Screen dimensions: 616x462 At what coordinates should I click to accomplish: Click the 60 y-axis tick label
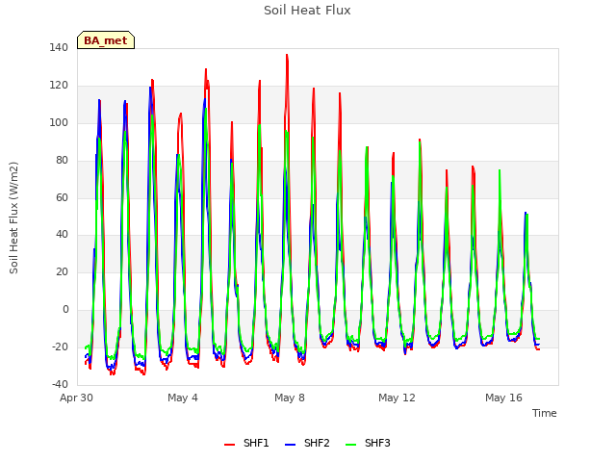tap(62, 197)
